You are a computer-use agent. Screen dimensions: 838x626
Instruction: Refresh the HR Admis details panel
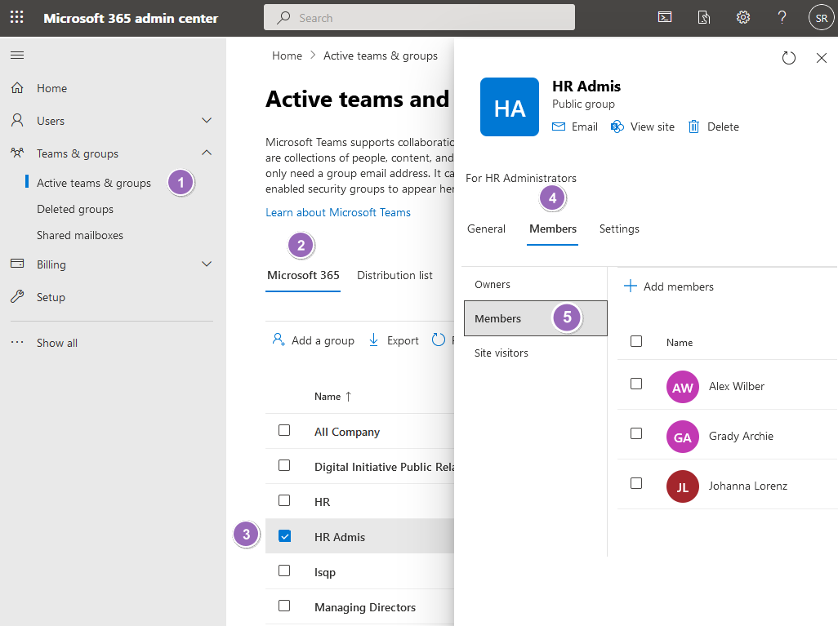point(789,58)
